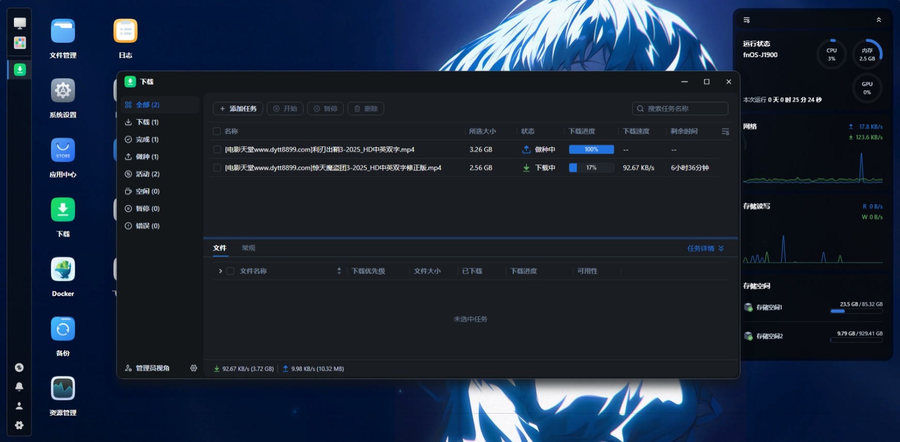
Task: Click the widget panel menu icon
Action: (x=746, y=20)
